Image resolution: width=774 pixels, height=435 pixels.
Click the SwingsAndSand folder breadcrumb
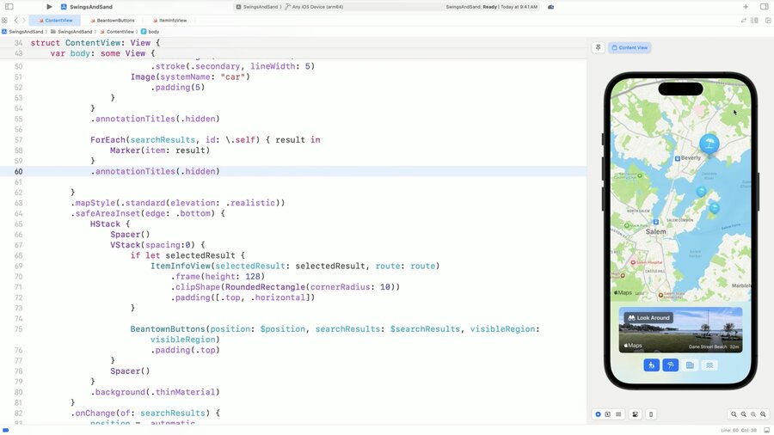(x=71, y=32)
